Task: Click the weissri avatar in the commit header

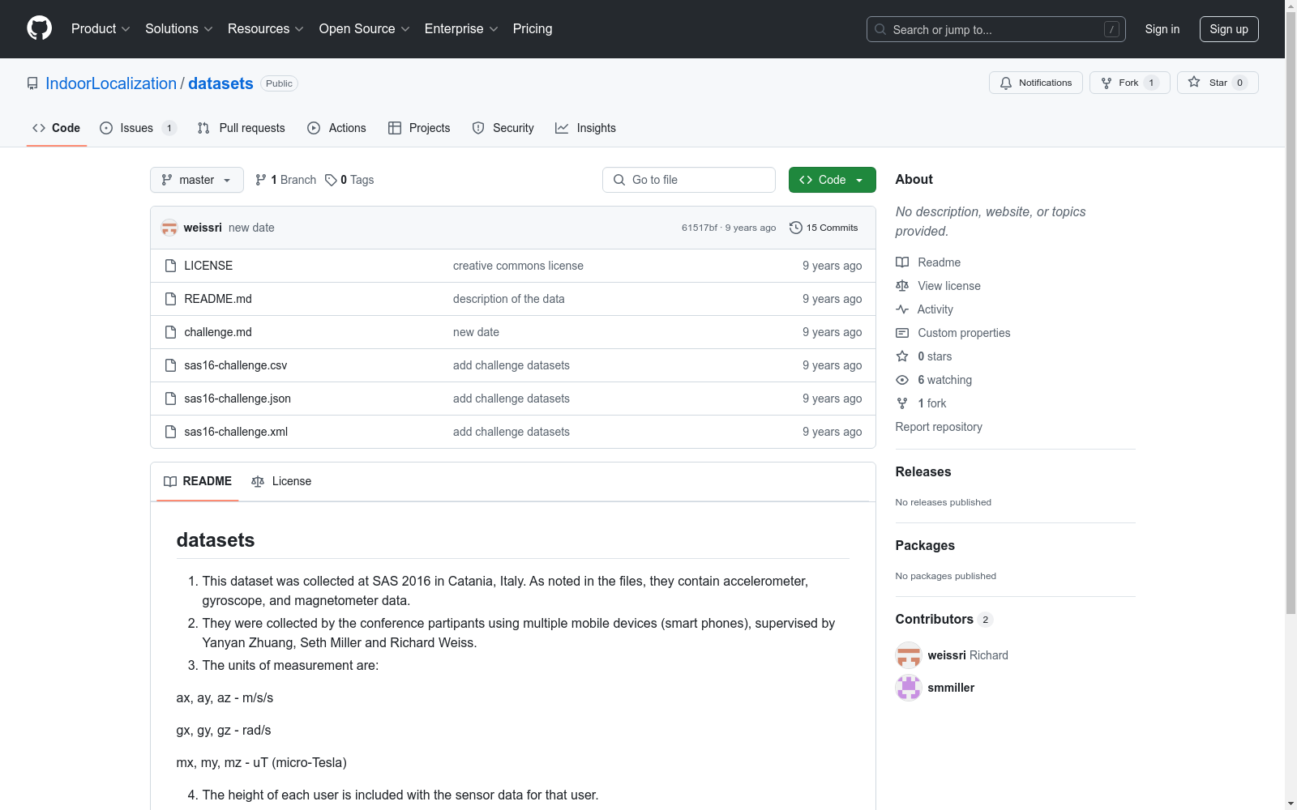Action: [x=169, y=228]
